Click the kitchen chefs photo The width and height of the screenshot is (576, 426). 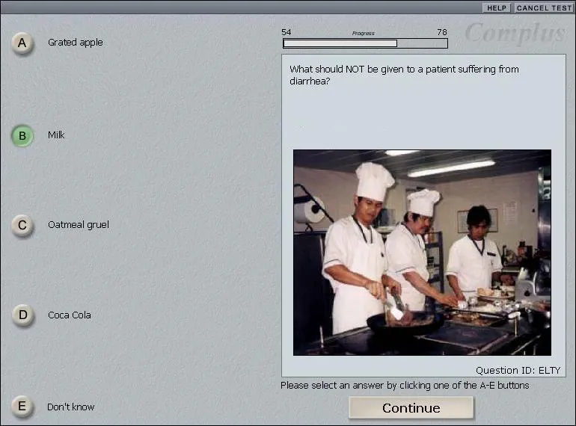[422, 253]
